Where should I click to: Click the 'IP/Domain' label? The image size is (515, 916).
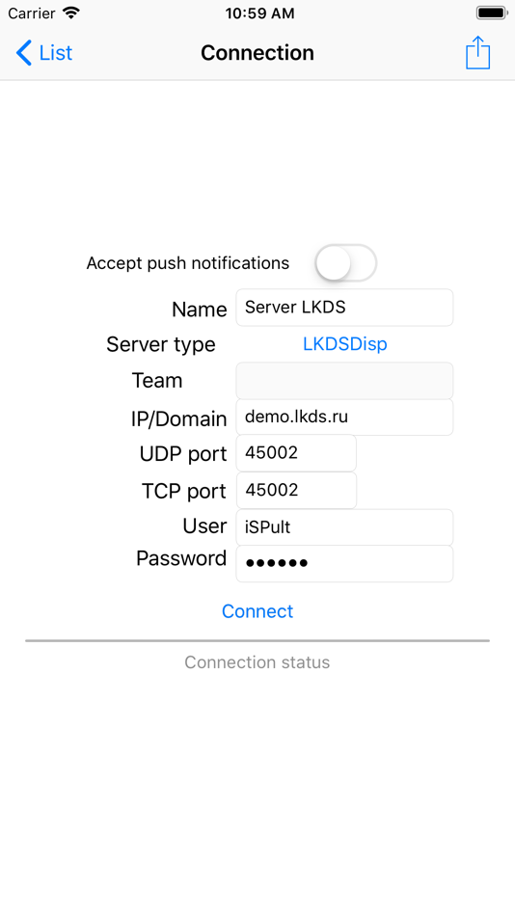(x=178, y=418)
